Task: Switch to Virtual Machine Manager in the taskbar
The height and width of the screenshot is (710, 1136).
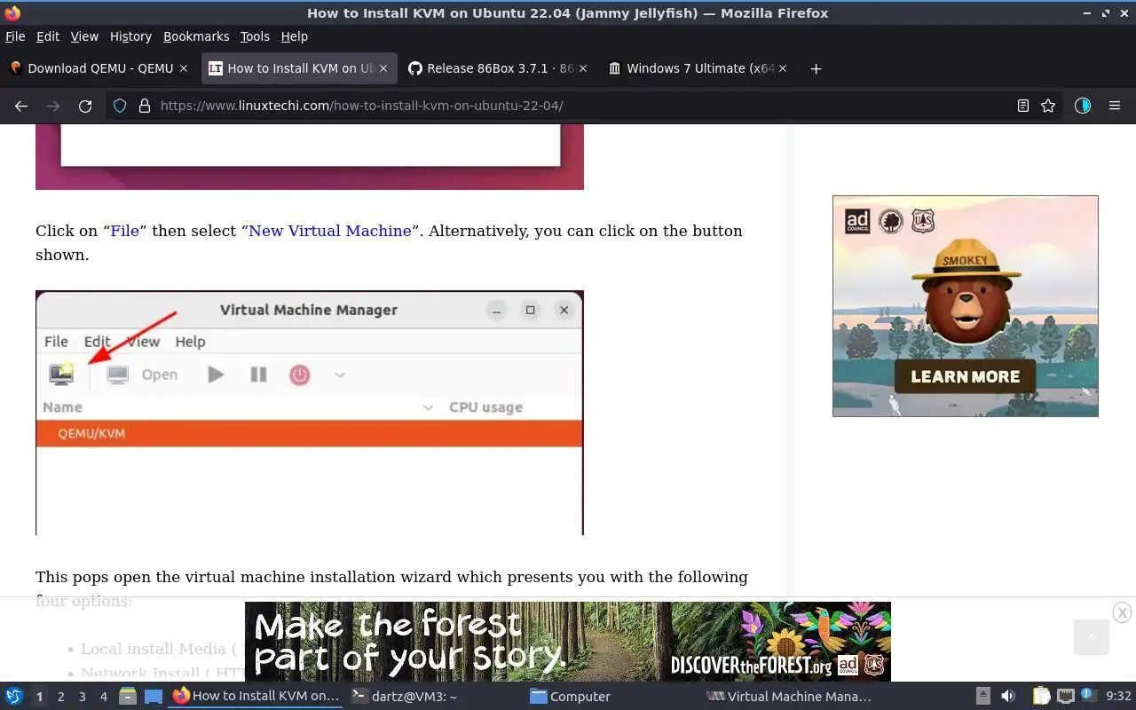Action: 789,697
